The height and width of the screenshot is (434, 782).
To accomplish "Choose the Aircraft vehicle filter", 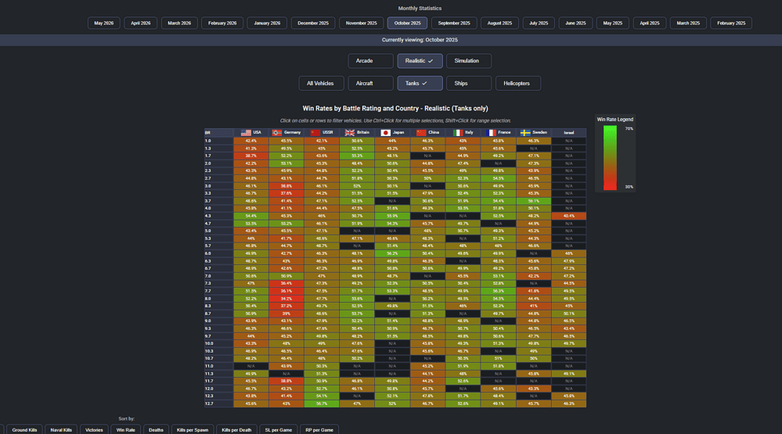I will (x=370, y=83).
